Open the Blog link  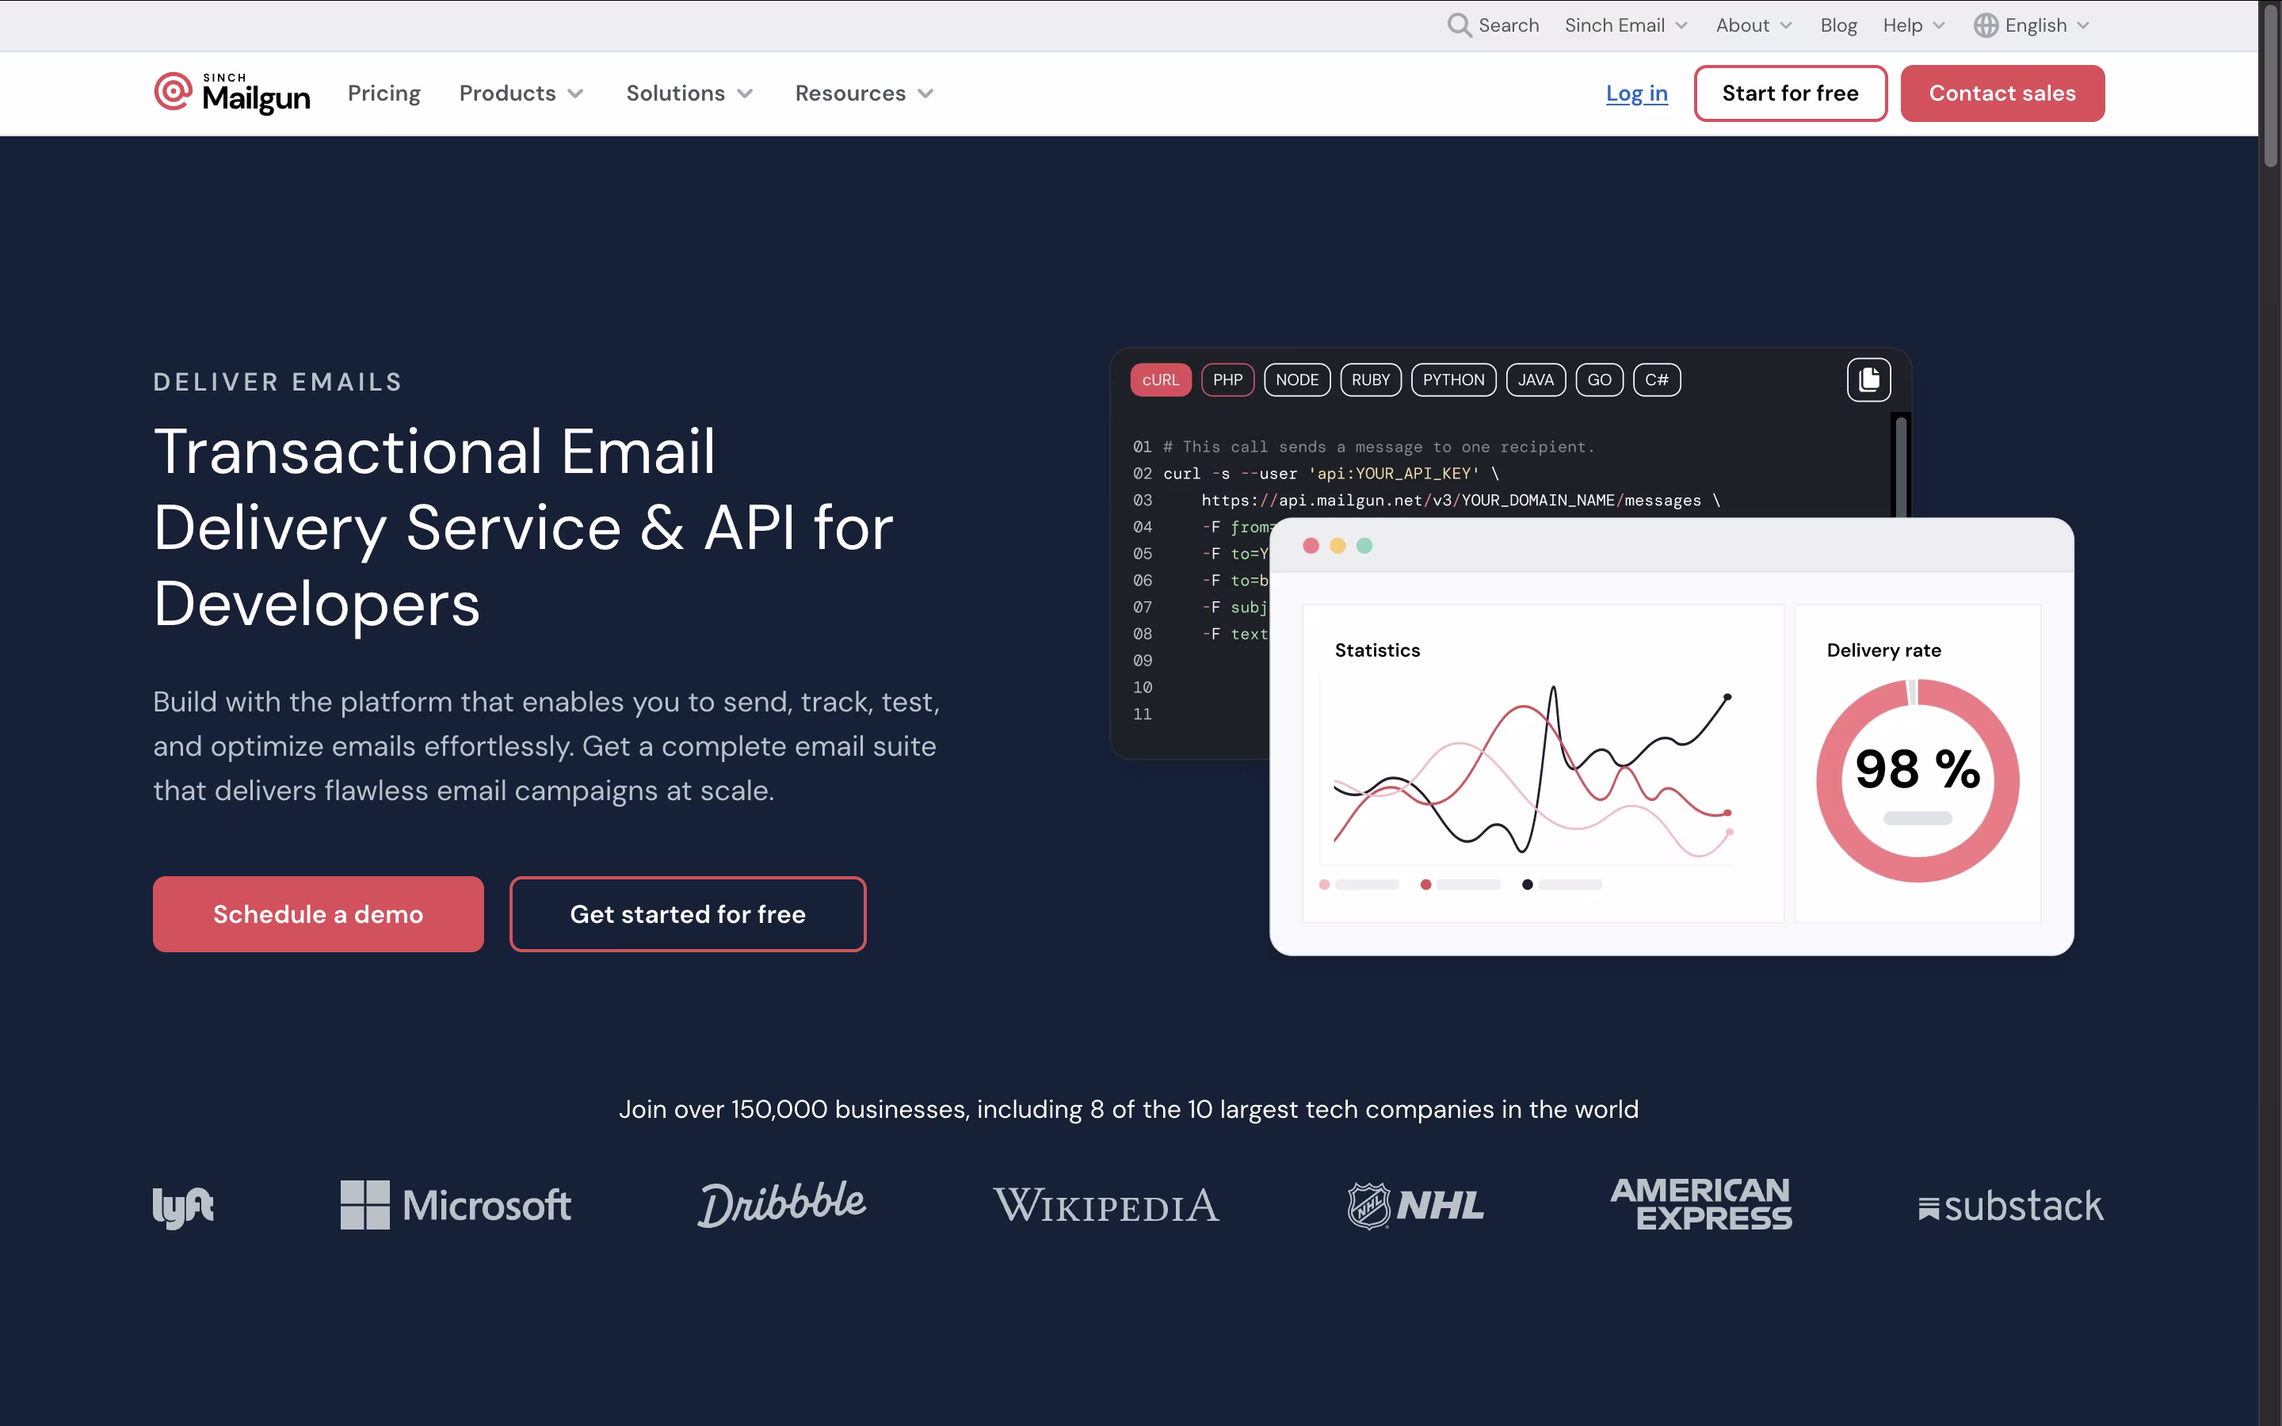point(1837,25)
